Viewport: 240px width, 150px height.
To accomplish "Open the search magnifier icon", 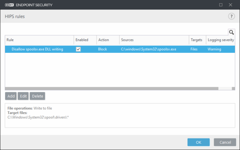I will pyautogui.click(x=232, y=32).
